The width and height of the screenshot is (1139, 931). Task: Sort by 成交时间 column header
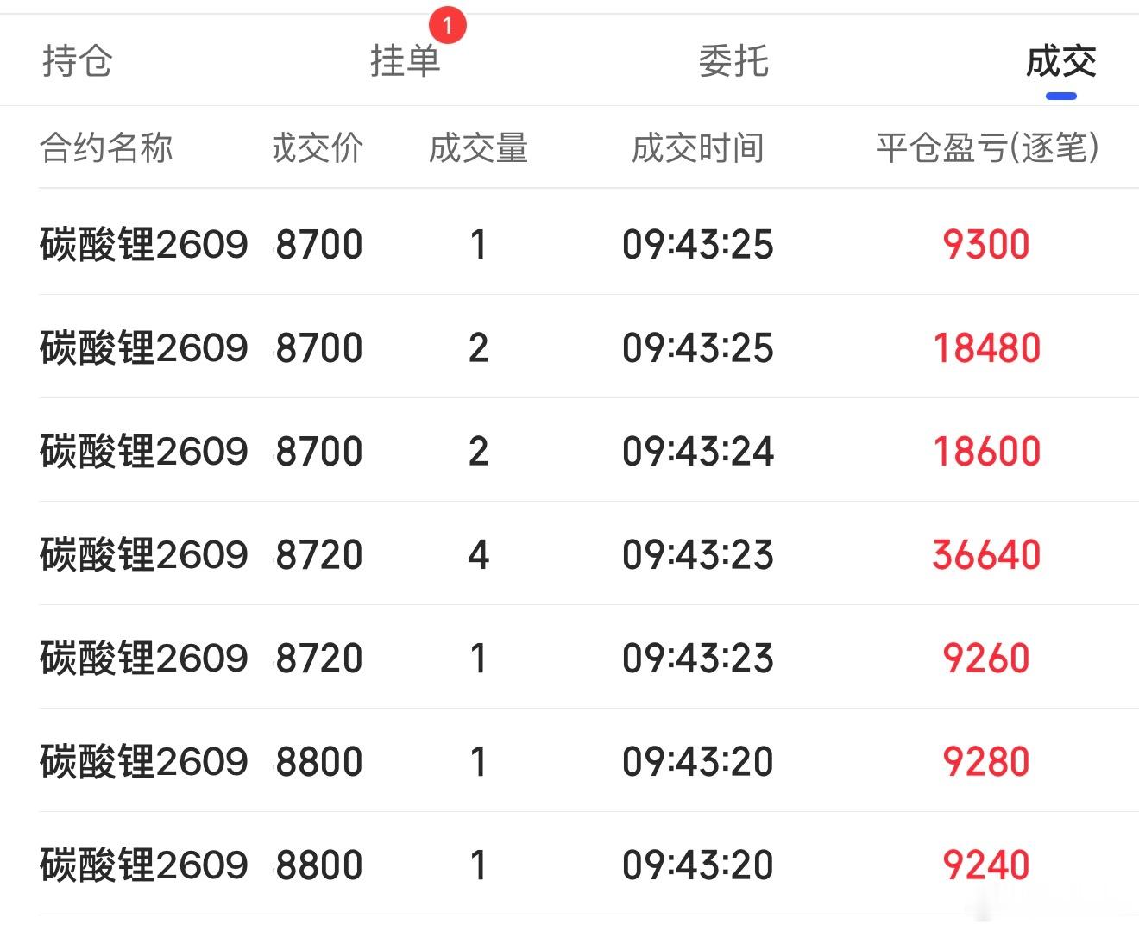coord(697,148)
